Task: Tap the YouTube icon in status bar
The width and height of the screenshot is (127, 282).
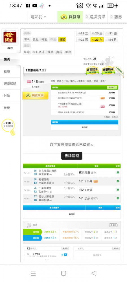Action: pos(35,6)
